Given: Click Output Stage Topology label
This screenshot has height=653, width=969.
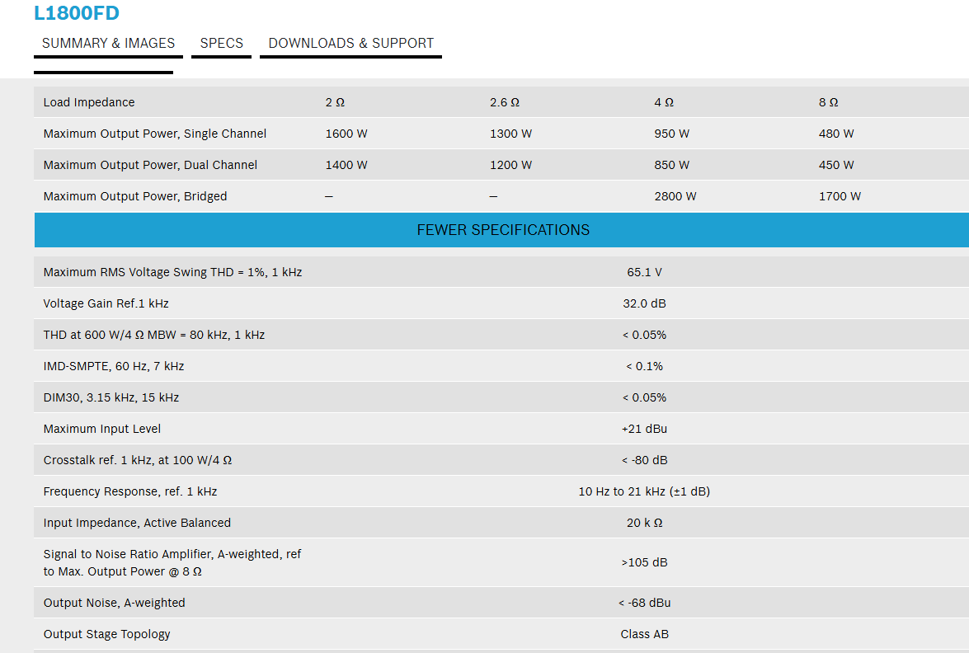Looking at the screenshot, I should click(x=106, y=634).
